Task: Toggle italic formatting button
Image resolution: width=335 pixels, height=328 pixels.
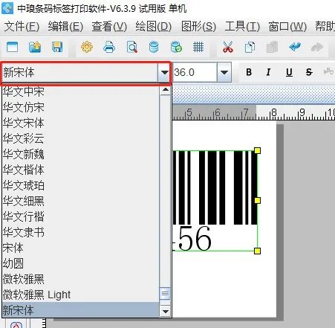Action: click(x=268, y=72)
